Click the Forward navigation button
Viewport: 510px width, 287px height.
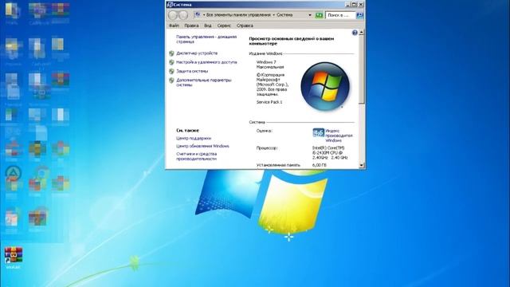(x=183, y=15)
